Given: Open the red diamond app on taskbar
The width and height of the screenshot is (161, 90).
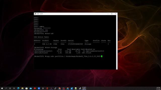Looking at the screenshot, I should [35, 88].
